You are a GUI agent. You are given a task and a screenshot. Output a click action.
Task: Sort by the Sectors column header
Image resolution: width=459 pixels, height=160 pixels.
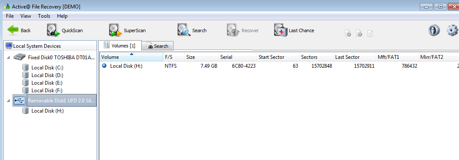click(x=316, y=57)
